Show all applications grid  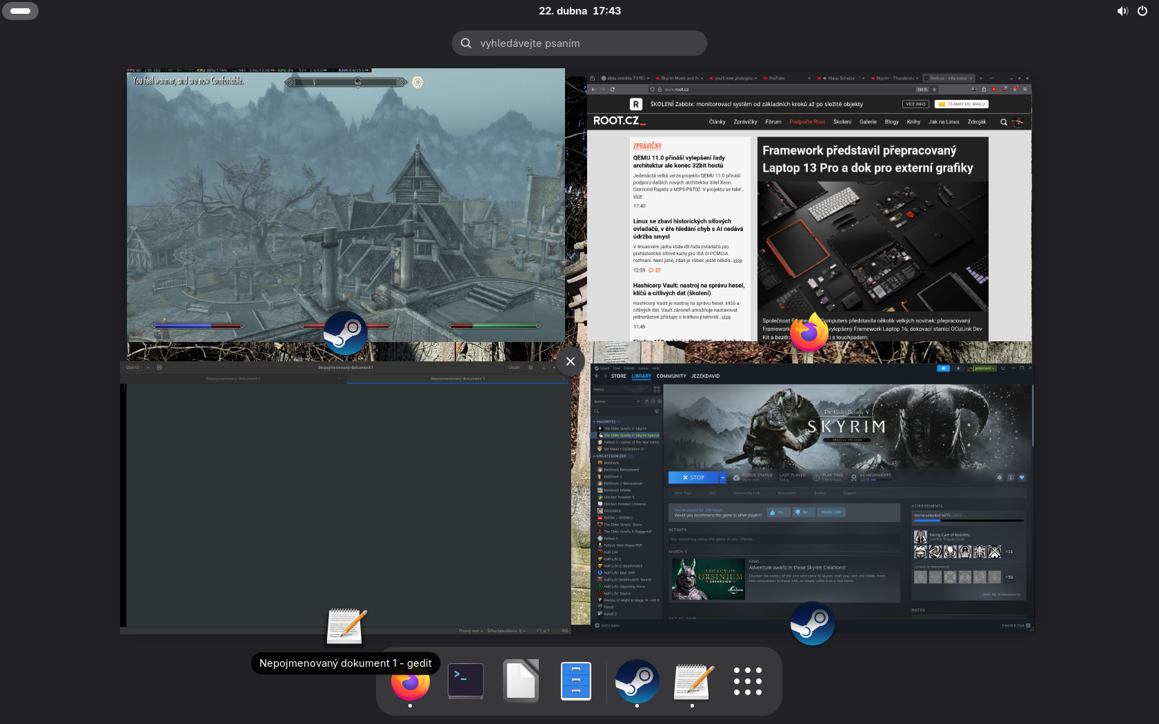coord(748,681)
